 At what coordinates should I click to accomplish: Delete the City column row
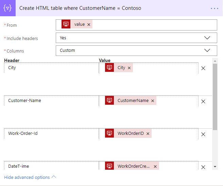click(x=203, y=68)
